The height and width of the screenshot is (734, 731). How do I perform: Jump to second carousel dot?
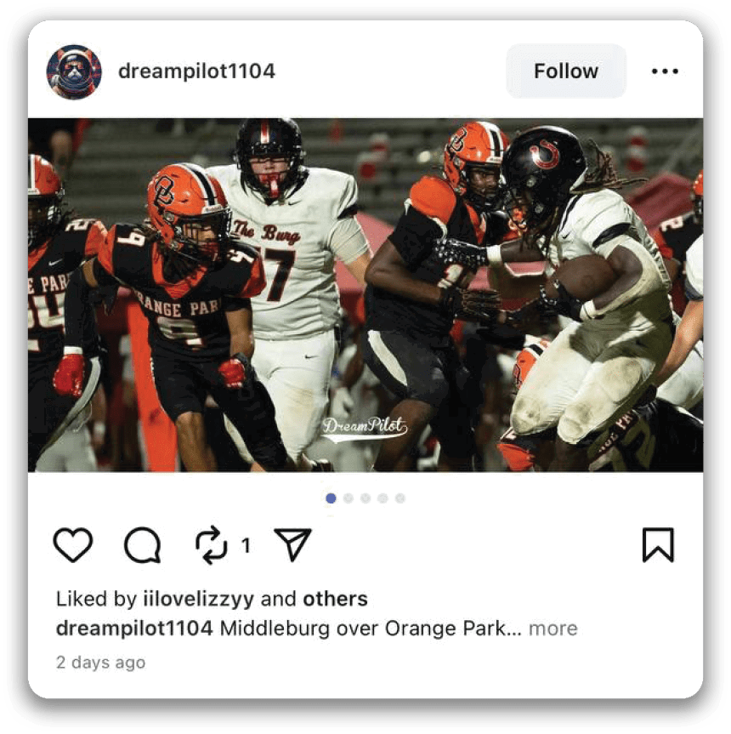coord(348,498)
